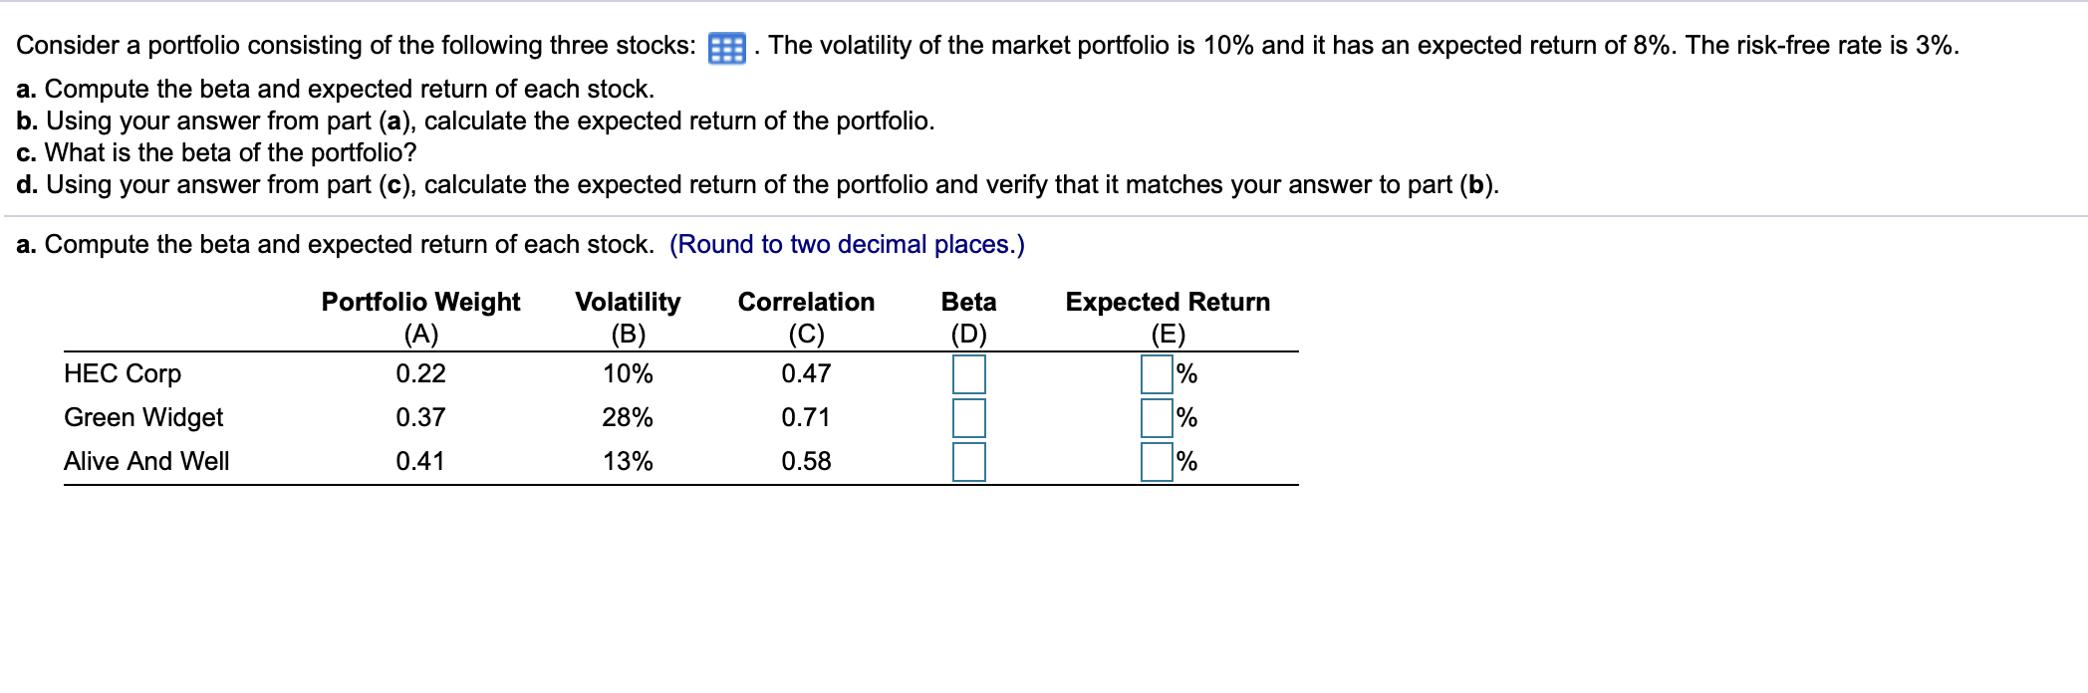The width and height of the screenshot is (2088, 693).
Task: Click the Portfolio Weight column header
Action: coord(420,301)
